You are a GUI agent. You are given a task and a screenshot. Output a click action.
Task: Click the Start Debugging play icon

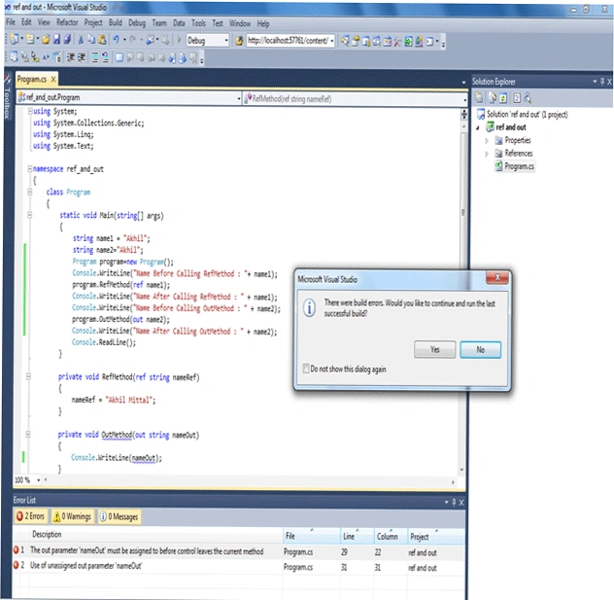[x=179, y=40]
